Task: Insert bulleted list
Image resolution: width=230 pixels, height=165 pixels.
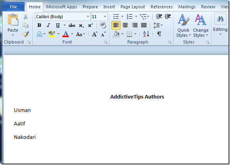Action: pyautogui.click(x=116, y=17)
